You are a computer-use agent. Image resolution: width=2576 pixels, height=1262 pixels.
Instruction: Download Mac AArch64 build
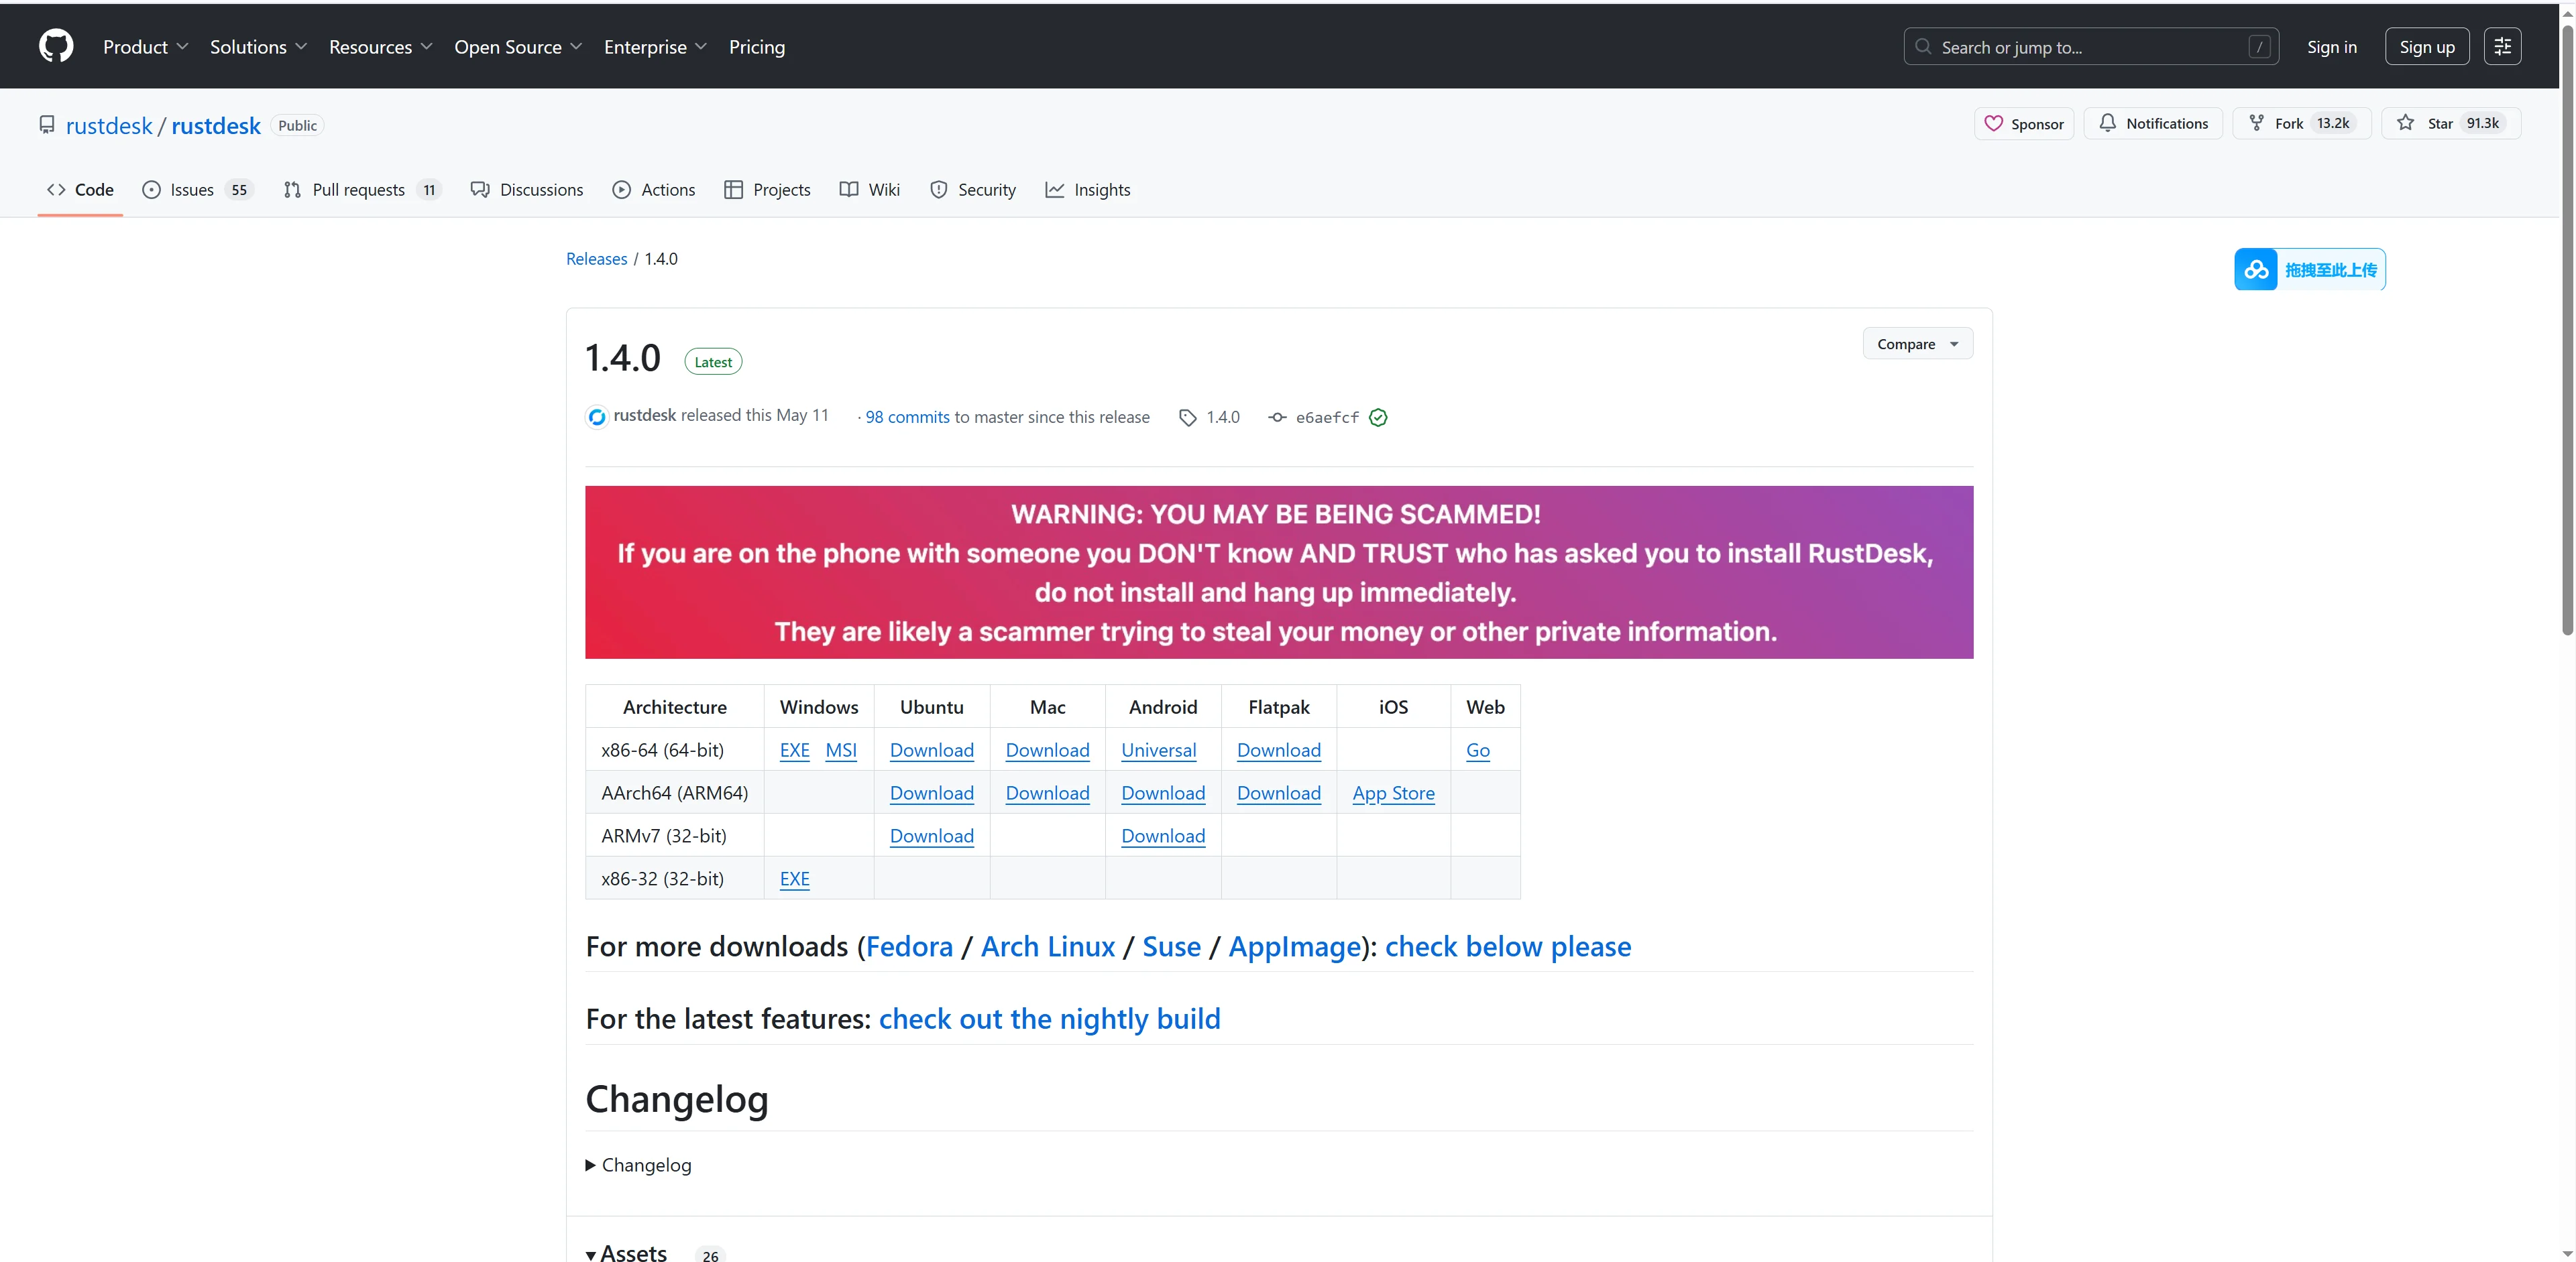tap(1047, 794)
